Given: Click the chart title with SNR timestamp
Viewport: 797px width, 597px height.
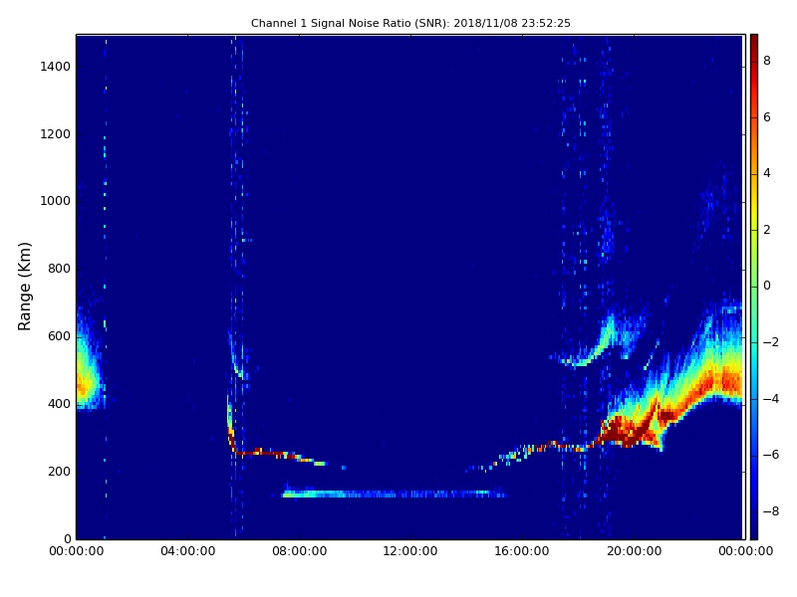Looking at the screenshot, I should (x=410, y=23).
